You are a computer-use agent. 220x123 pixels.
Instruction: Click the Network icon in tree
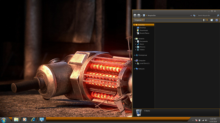pyautogui.click(x=136, y=69)
